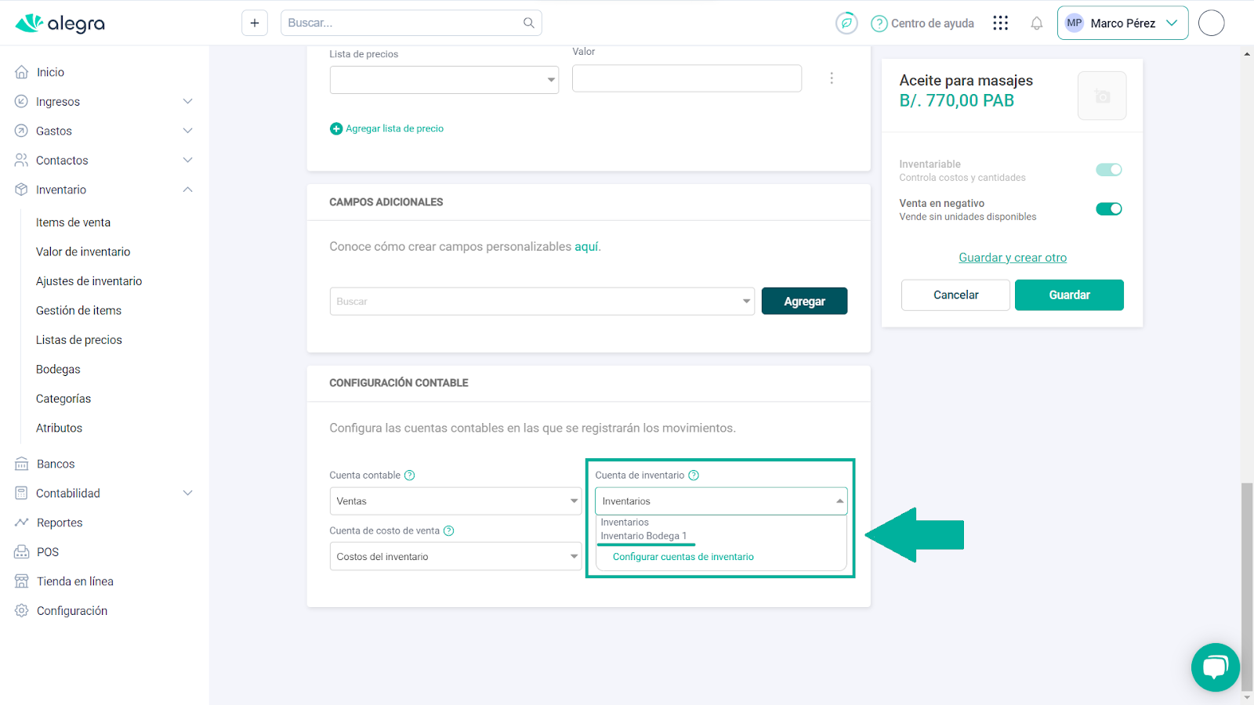Open the price list row options menu
This screenshot has height=705, width=1254.
[832, 78]
